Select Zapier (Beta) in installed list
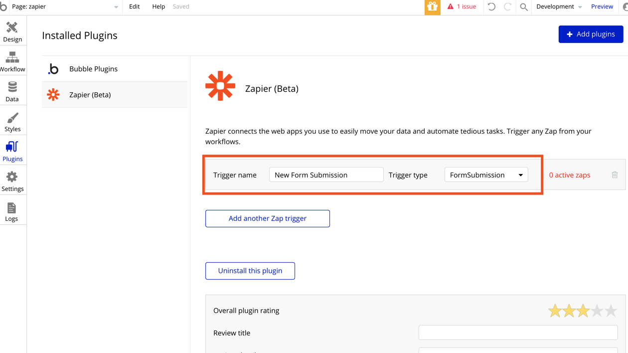 click(x=115, y=95)
